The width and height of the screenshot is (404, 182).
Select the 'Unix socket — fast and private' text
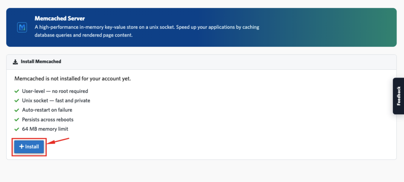pyautogui.click(x=56, y=101)
